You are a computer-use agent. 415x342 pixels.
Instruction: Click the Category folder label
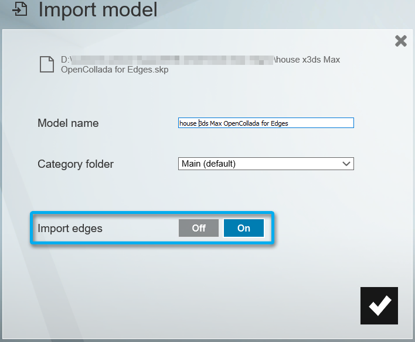tap(76, 164)
